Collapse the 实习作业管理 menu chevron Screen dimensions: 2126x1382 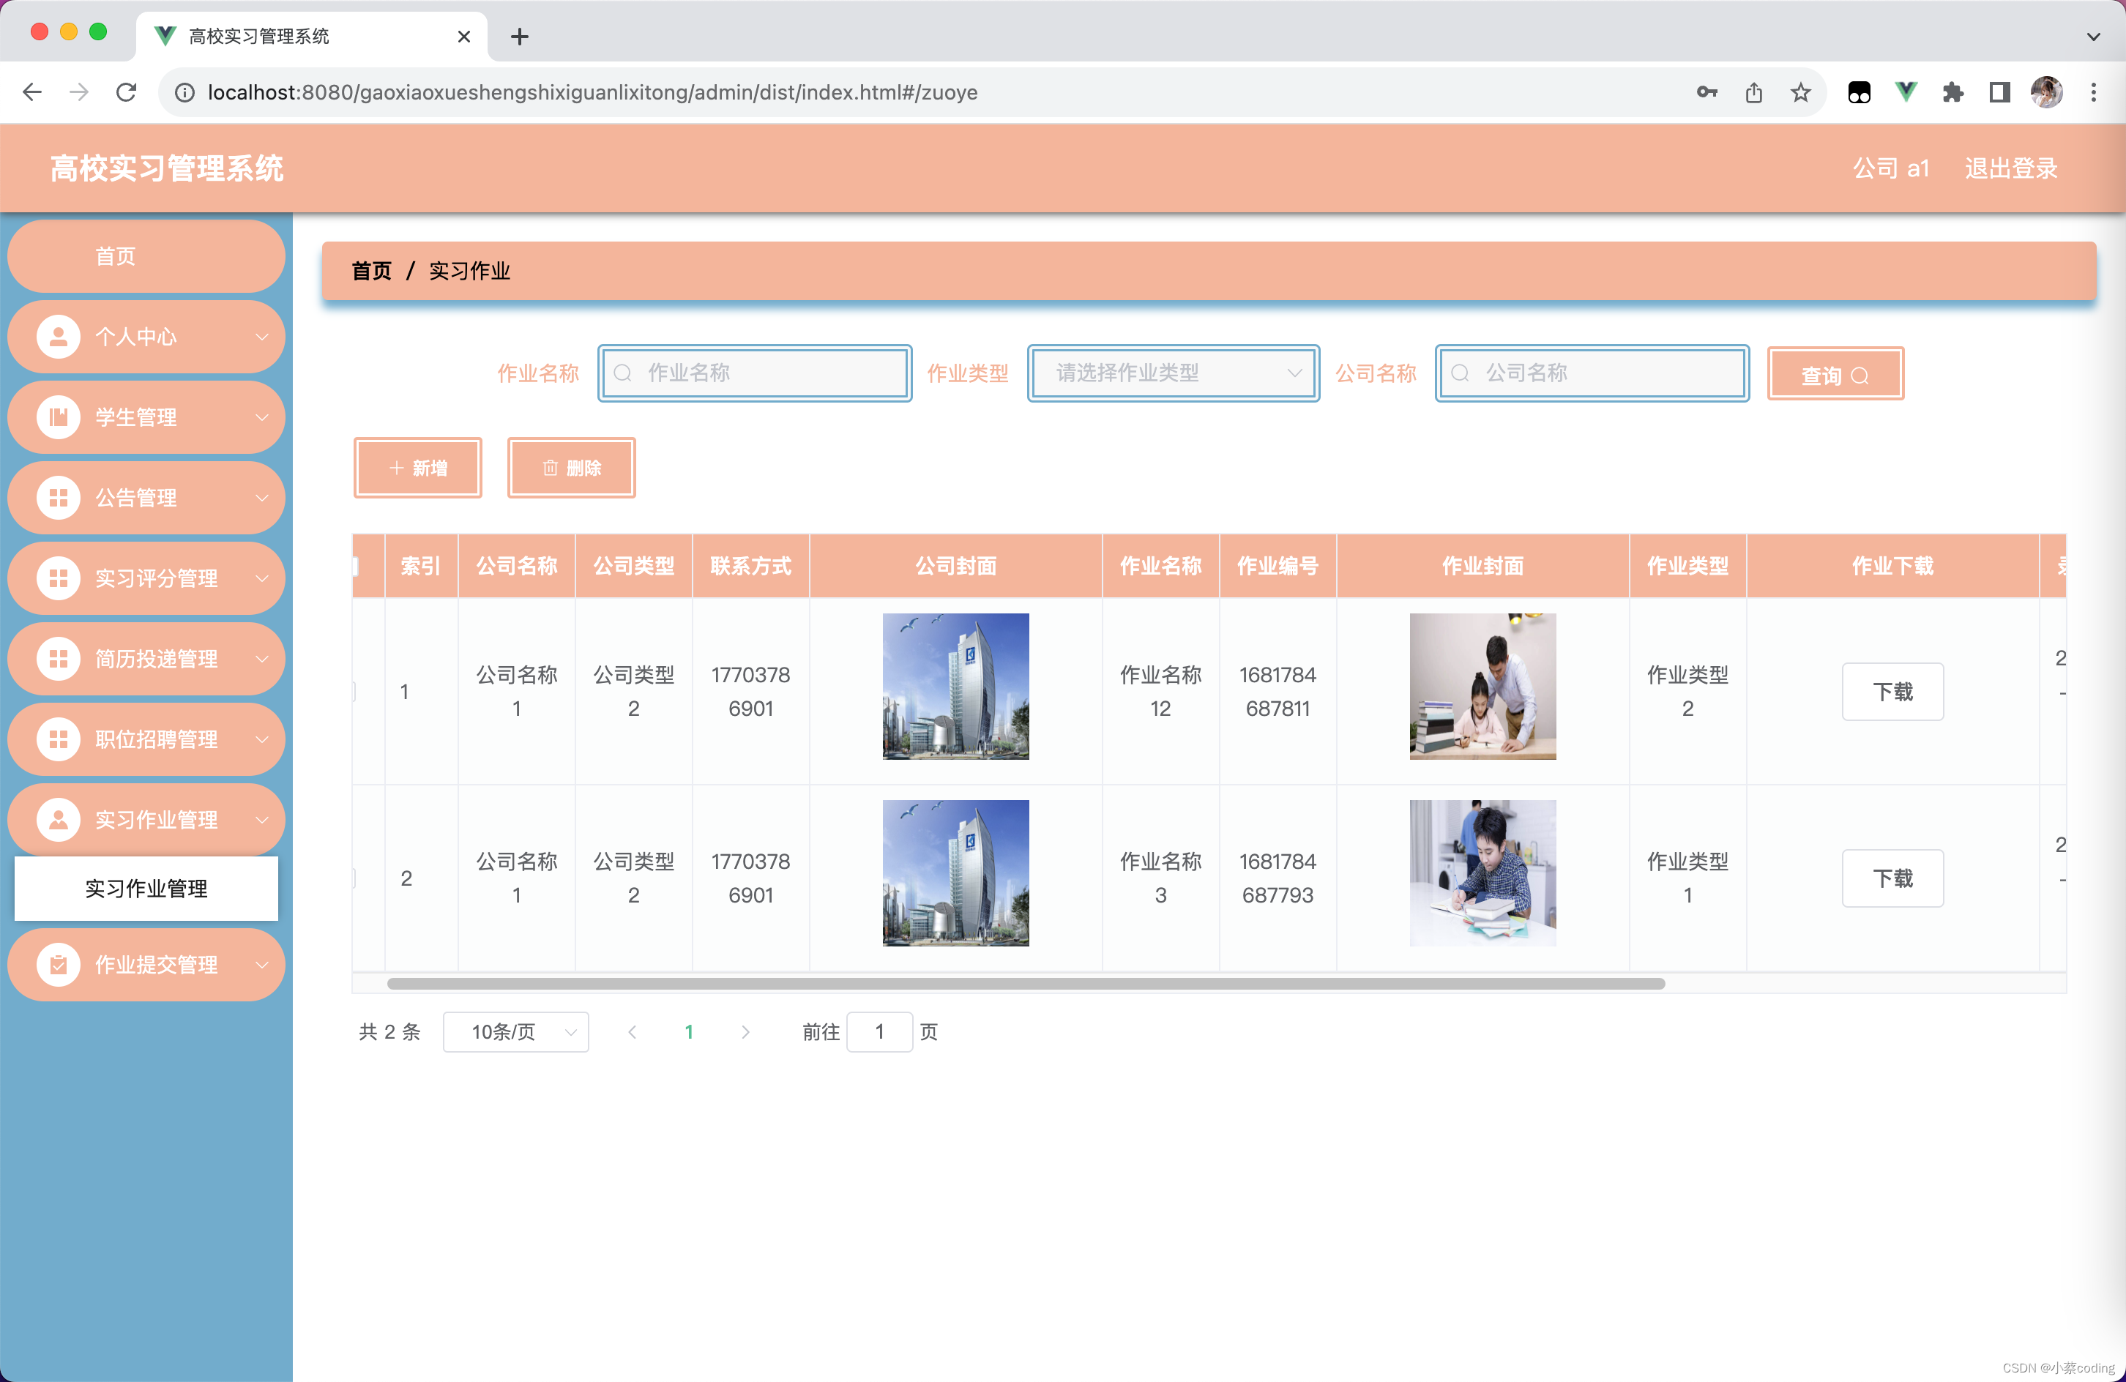pos(262,820)
